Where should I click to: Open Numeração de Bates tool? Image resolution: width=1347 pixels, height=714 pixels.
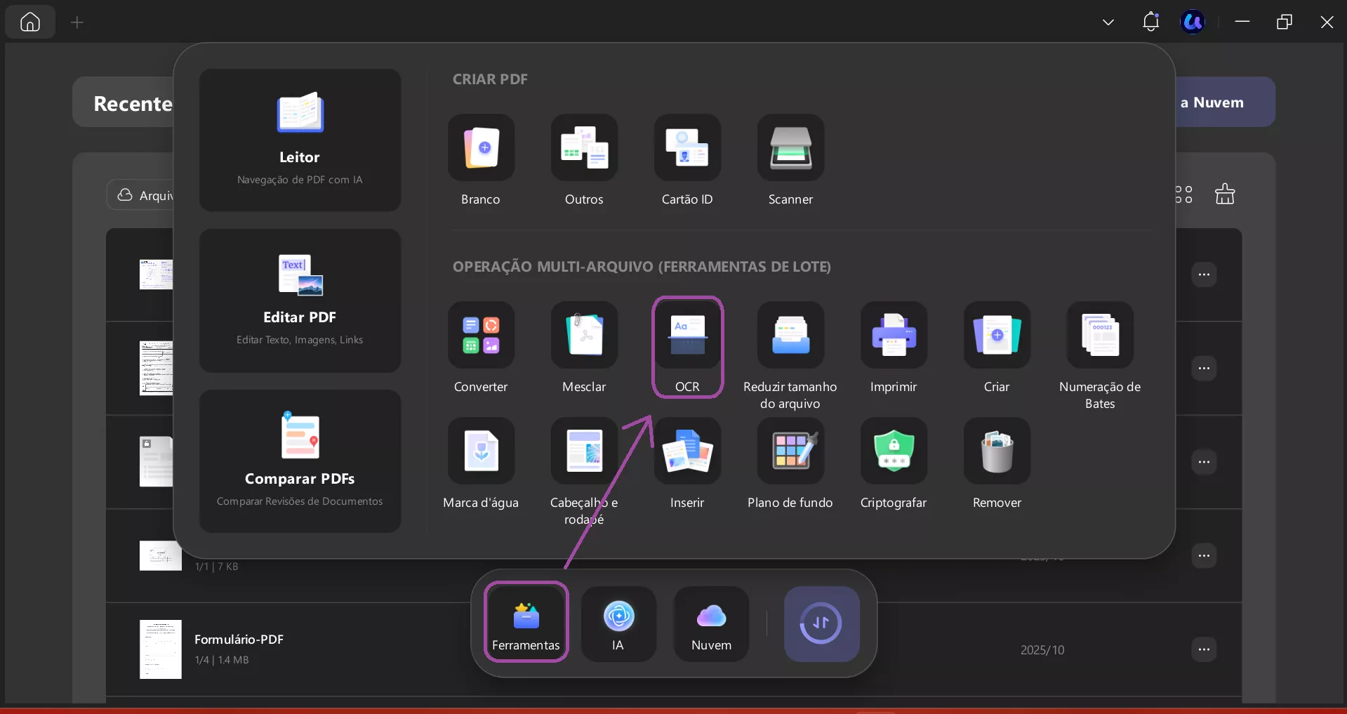tap(1100, 357)
